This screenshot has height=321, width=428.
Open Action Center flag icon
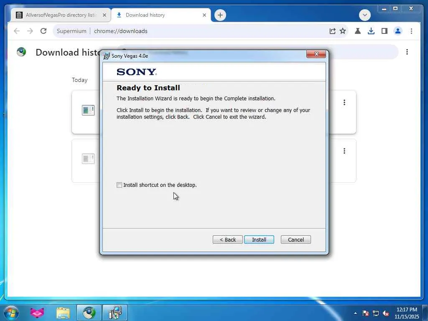(x=365, y=313)
